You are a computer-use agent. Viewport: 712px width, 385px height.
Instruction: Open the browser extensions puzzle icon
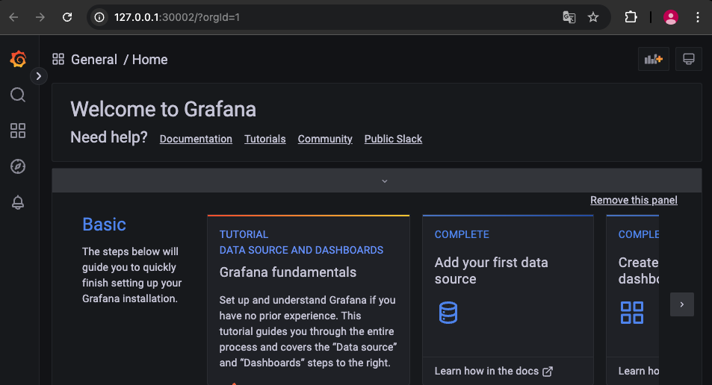coord(631,17)
